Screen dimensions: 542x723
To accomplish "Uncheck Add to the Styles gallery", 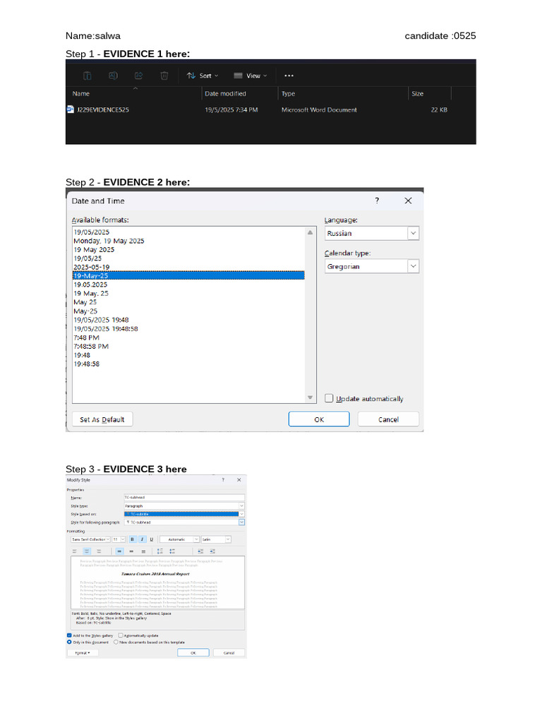I will (69, 635).
